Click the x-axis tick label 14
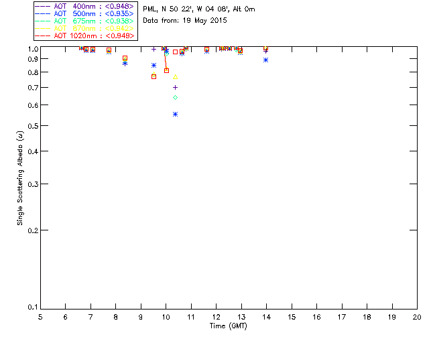 click(267, 317)
